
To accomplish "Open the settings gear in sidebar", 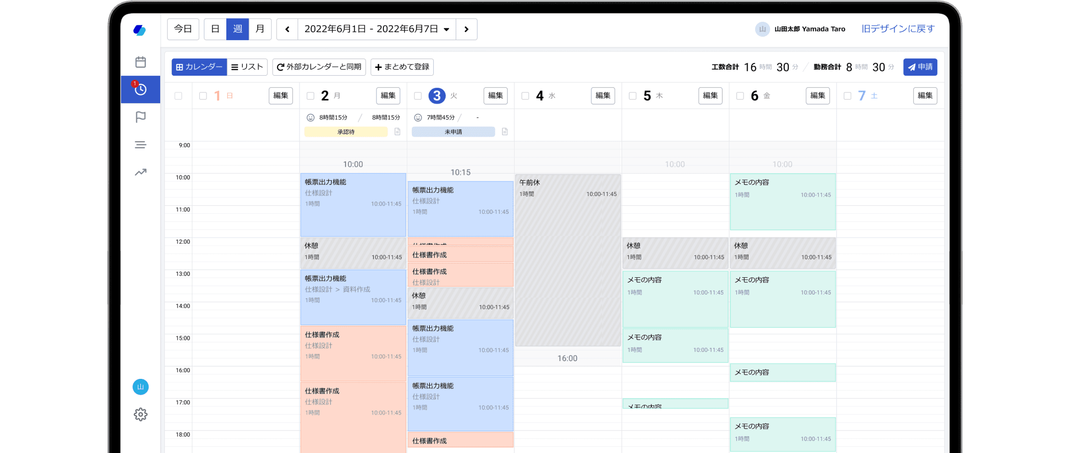I will tap(140, 414).
